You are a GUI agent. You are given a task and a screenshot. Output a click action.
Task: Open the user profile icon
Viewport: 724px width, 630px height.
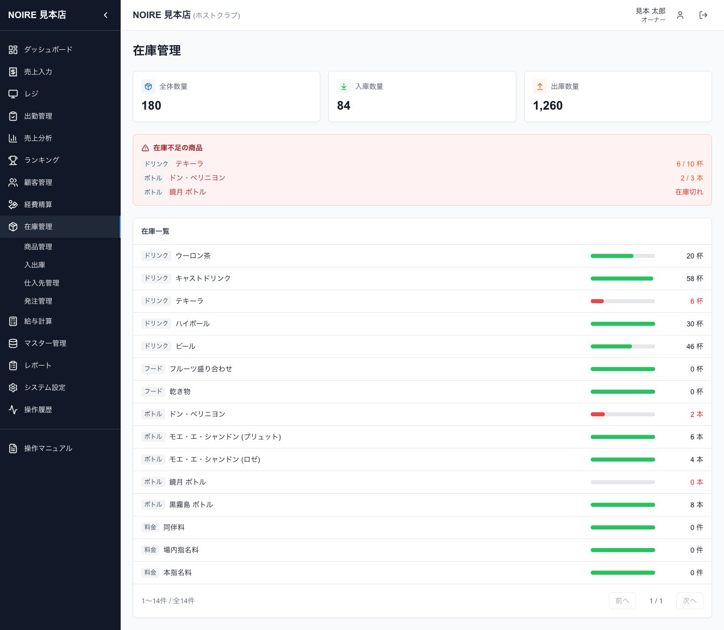(680, 15)
